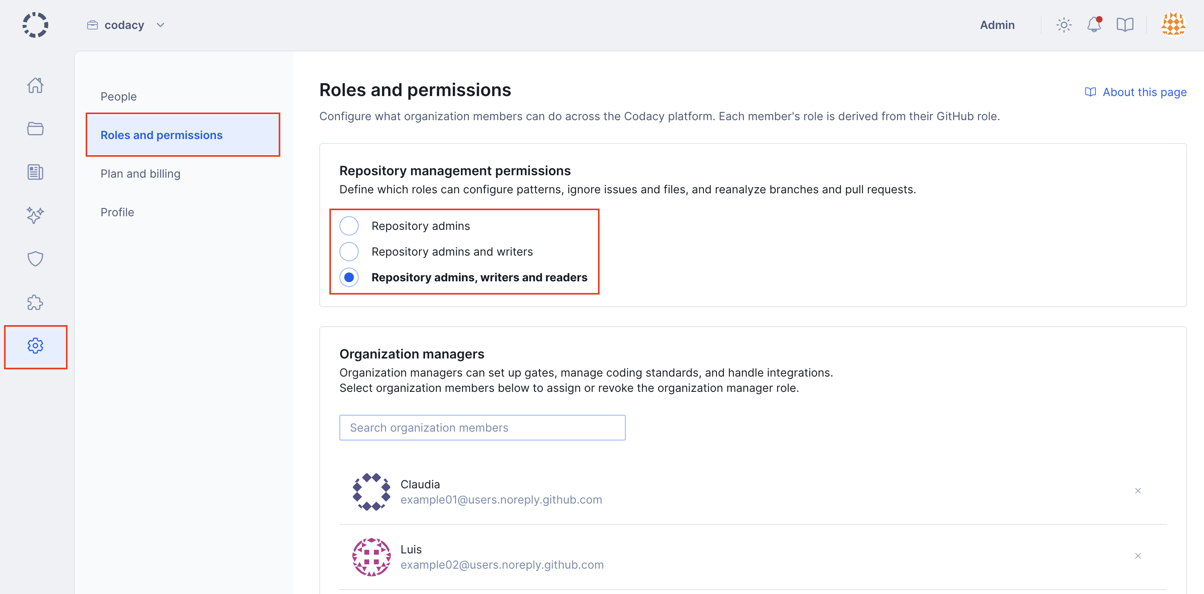Remove Claudia from organization managers
This screenshot has height=594, width=1204.
[1138, 490]
